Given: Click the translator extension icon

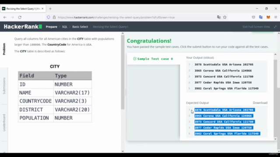Looking at the screenshot, I should [x=261, y=17].
